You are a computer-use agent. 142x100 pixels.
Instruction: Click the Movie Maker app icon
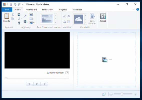point(5,4)
